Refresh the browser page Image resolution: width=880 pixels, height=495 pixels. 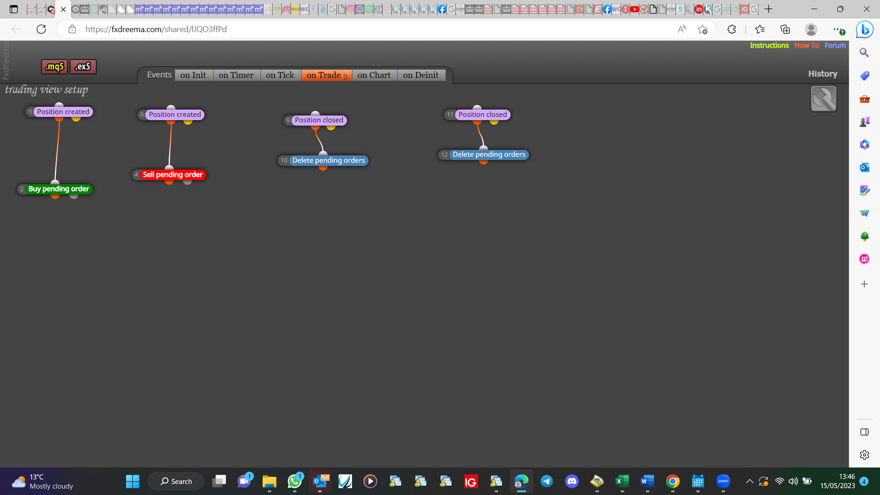pyautogui.click(x=41, y=29)
